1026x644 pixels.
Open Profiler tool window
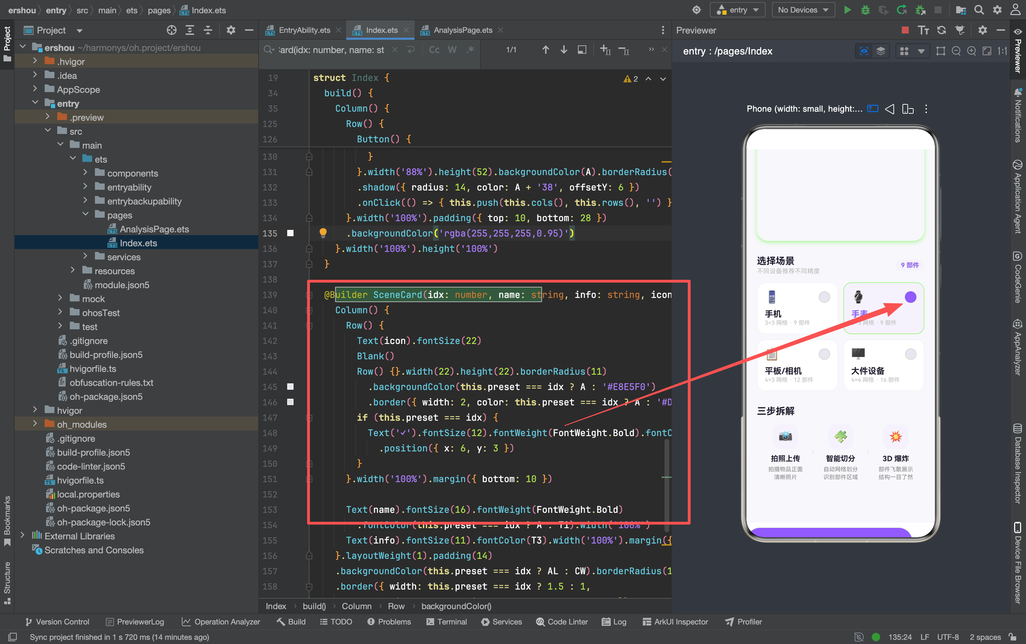pos(744,622)
